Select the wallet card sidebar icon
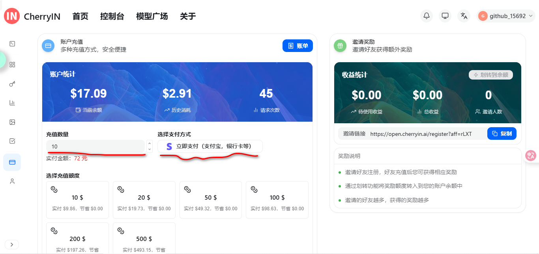Image resolution: width=539 pixels, height=254 pixels. [x=12, y=162]
